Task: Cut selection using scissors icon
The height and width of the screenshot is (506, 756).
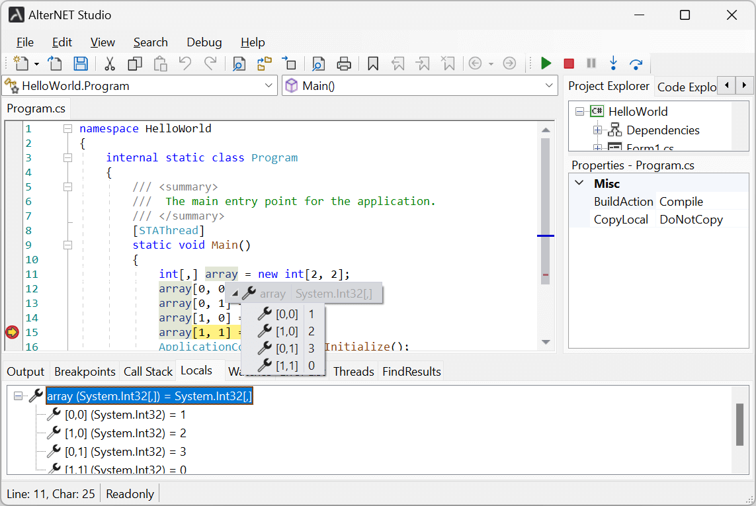Action: tap(109, 63)
